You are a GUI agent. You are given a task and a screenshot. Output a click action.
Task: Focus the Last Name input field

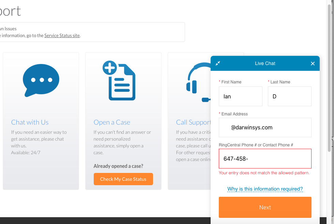tap(289, 96)
